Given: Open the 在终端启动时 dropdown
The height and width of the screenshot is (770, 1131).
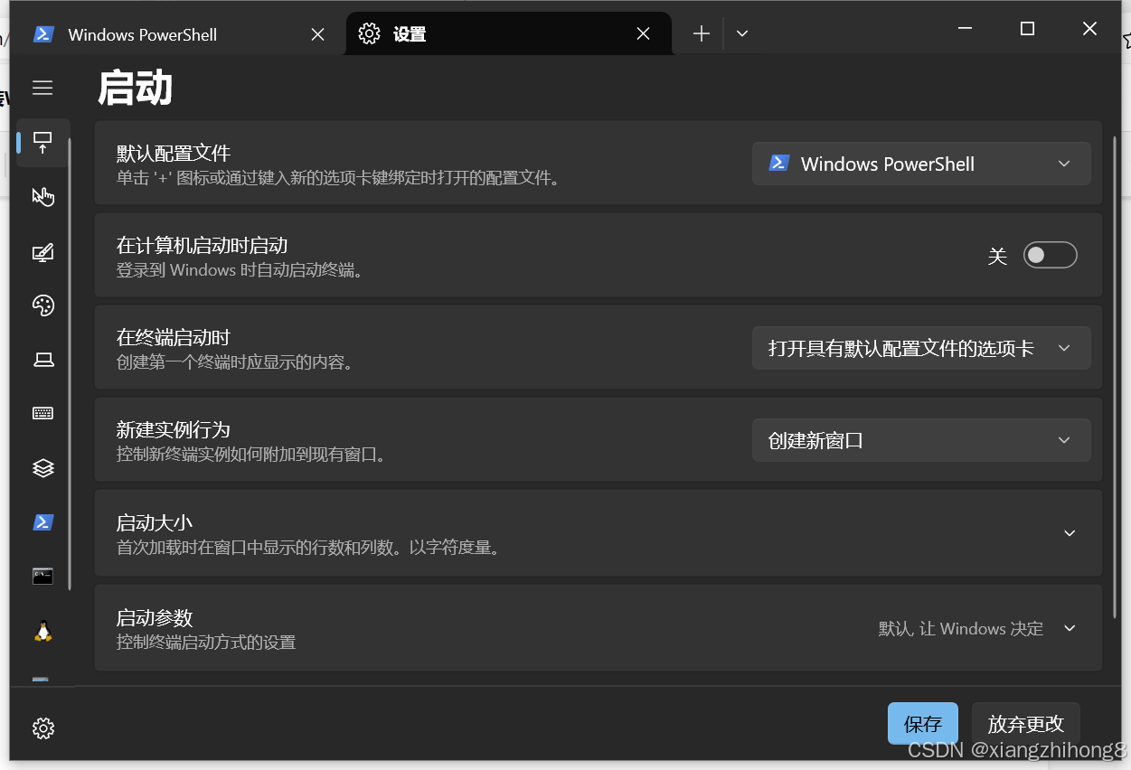Looking at the screenshot, I should click(x=921, y=348).
